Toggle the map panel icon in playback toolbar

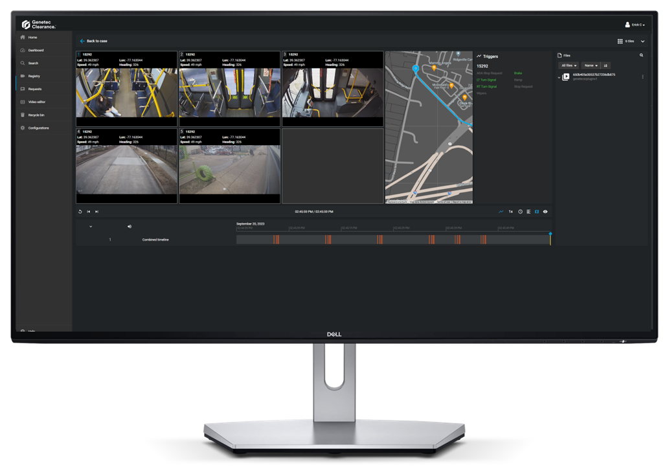tap(537, 212)
